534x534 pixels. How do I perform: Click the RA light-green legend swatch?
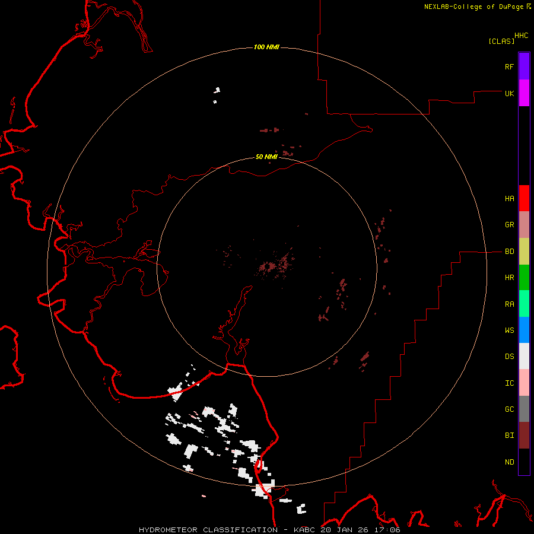(524, 304)
